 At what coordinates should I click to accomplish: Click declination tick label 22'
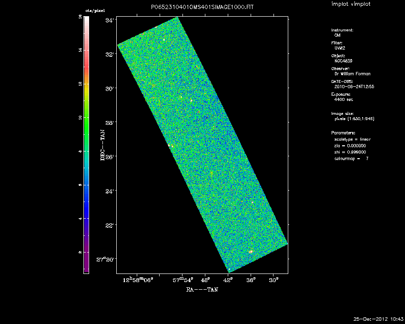click(x=110, y=225)
